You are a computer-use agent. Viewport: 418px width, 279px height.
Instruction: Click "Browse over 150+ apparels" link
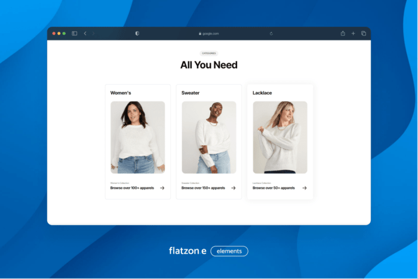203,188
